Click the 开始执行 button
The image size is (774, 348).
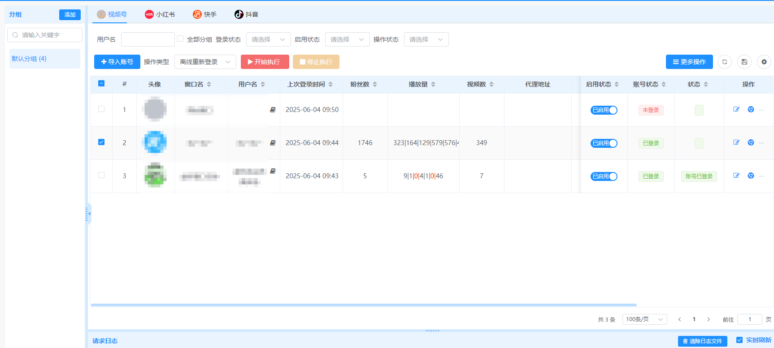point(265,62)
